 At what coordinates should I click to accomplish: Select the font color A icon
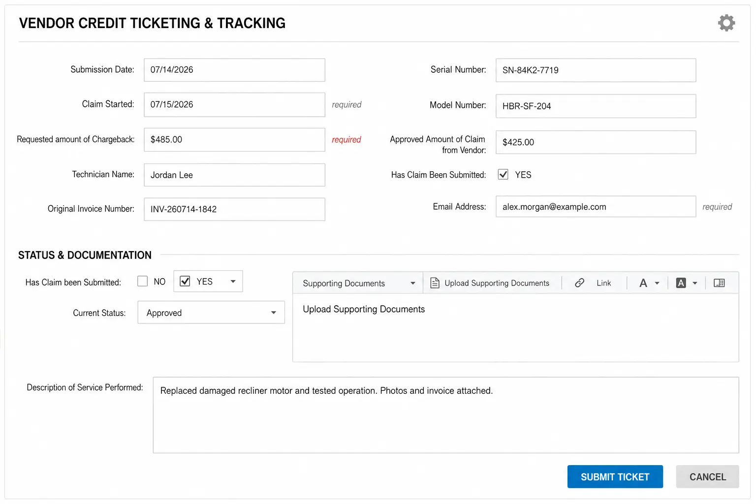tap(643, 283)
